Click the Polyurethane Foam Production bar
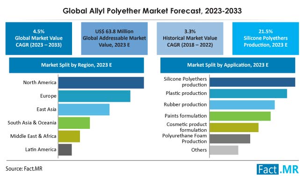Image resolution: width=304 pixels, height=176 pixels. (x=230, y=139)
